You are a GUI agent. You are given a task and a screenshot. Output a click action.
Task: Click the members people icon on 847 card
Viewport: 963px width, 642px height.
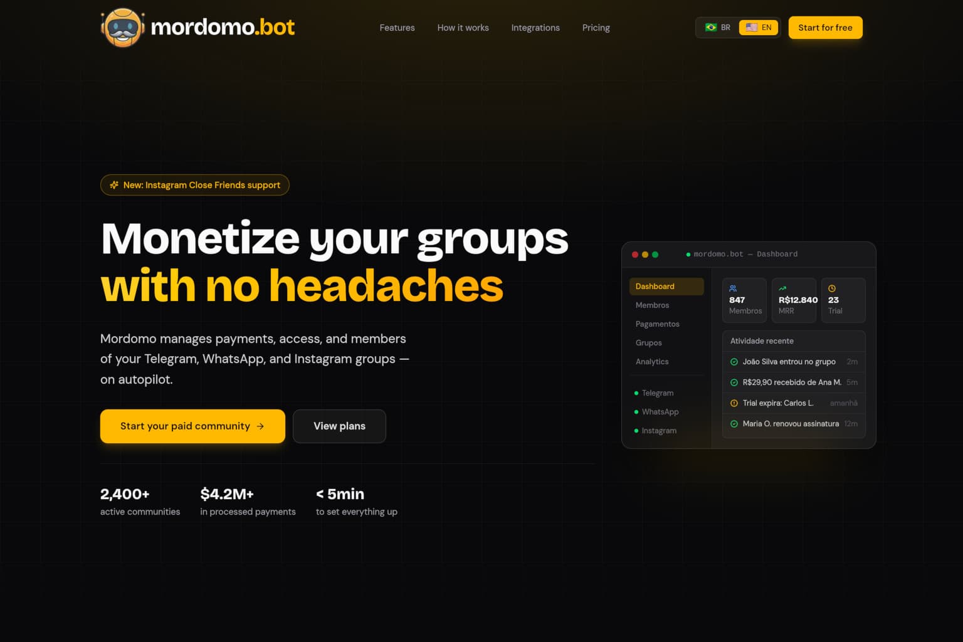[x=733, y=288]
